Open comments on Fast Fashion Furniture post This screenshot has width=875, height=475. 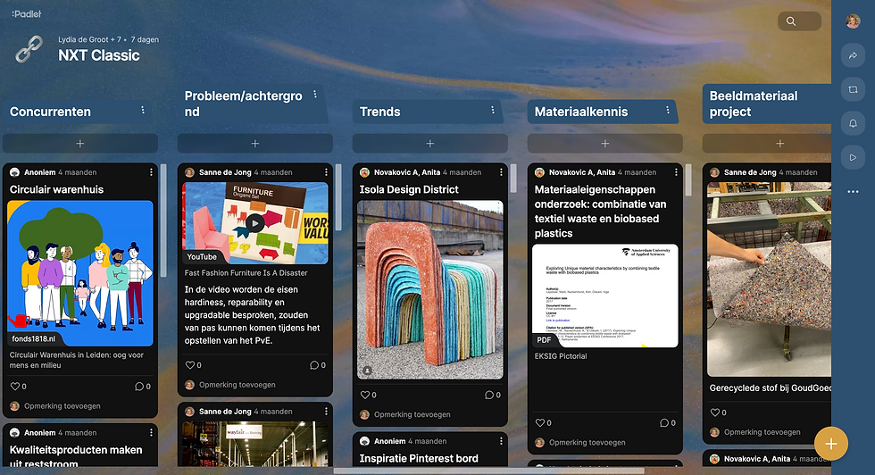(316, 365)
